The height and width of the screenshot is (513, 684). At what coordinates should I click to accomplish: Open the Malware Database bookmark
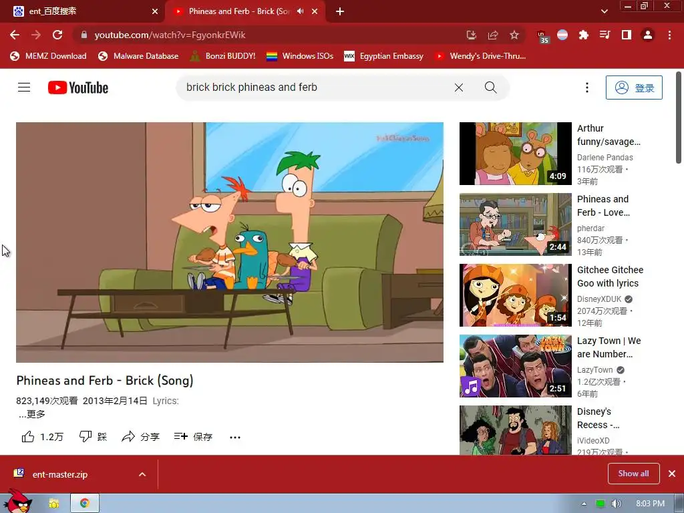click(138, 56)
